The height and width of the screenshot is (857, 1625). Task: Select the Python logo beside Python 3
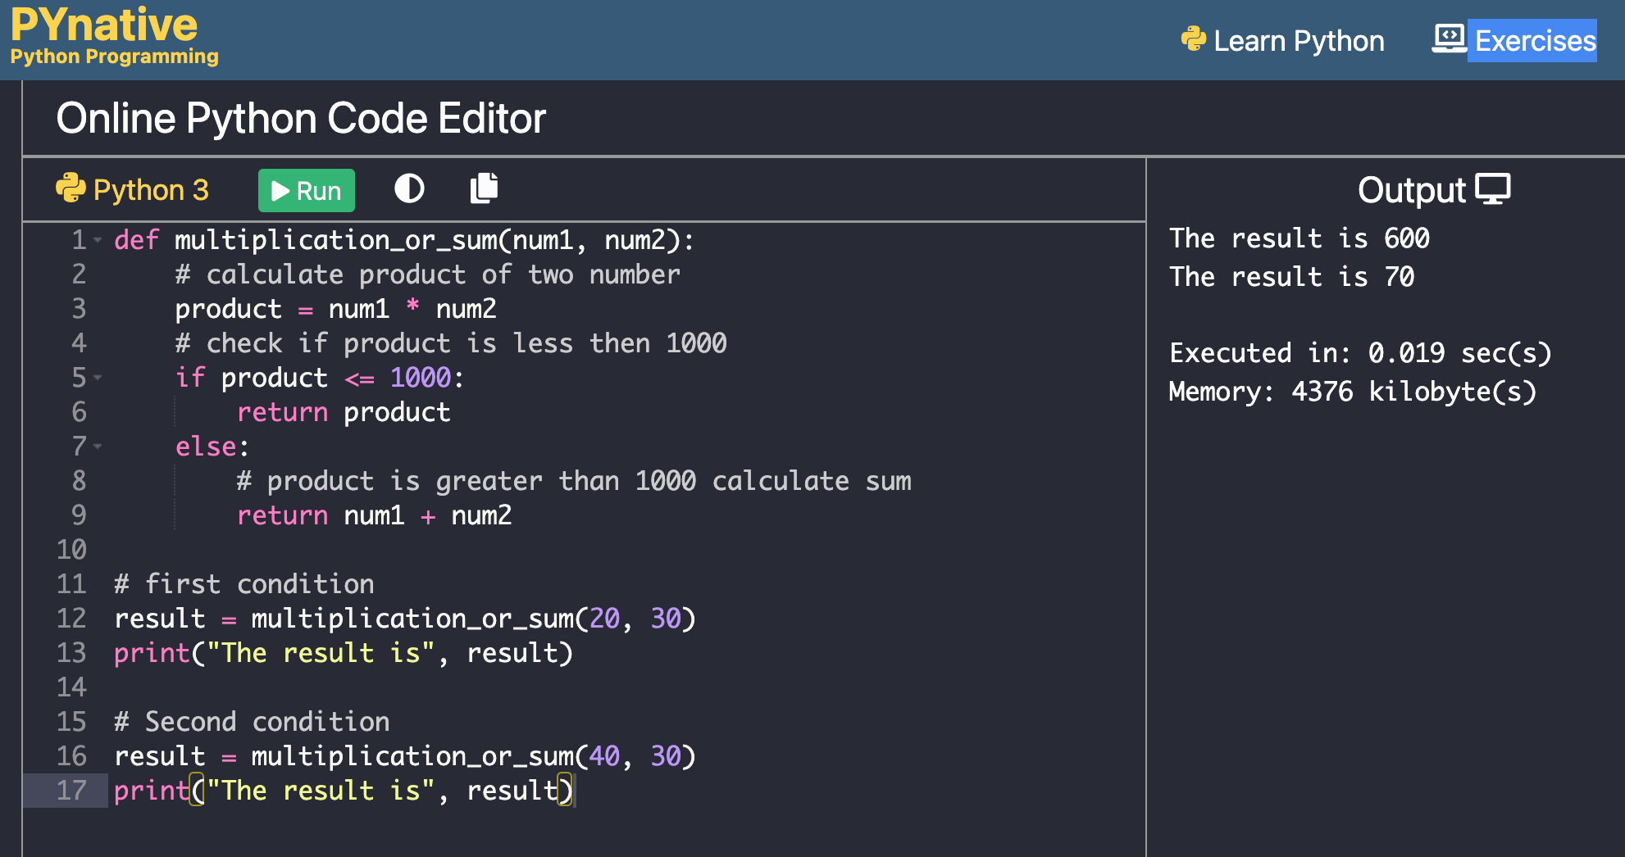(71, 188)
